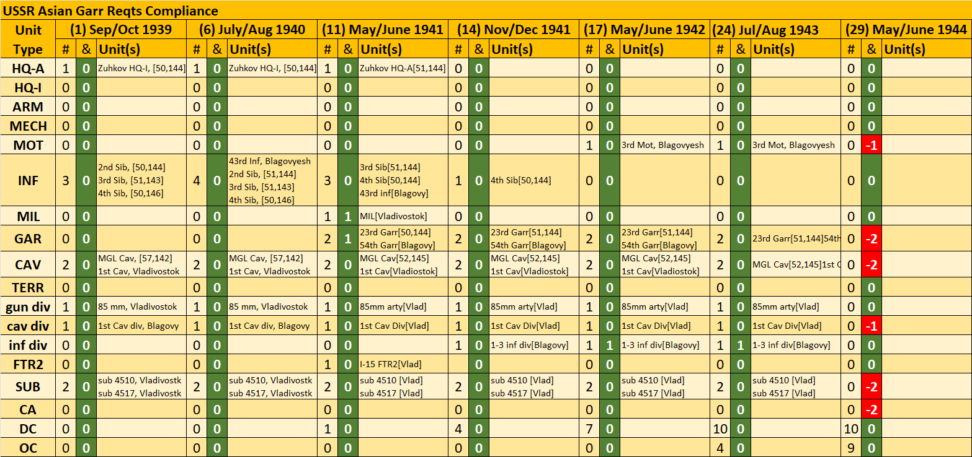The width and height of the screenshot is (972, 457).
Task: Select the '(1) Sep/Oct 1939' column header
Action: [x=121, y=30]
